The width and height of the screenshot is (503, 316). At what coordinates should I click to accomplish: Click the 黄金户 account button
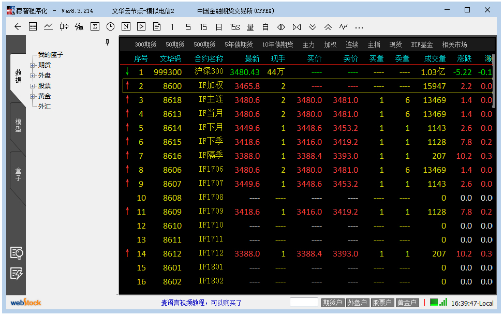(407, 303)
